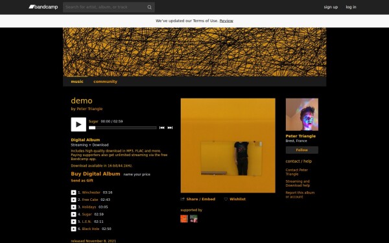
Task: Switch to the music tab
Action: pyautogui.click(x=77, y=82)
